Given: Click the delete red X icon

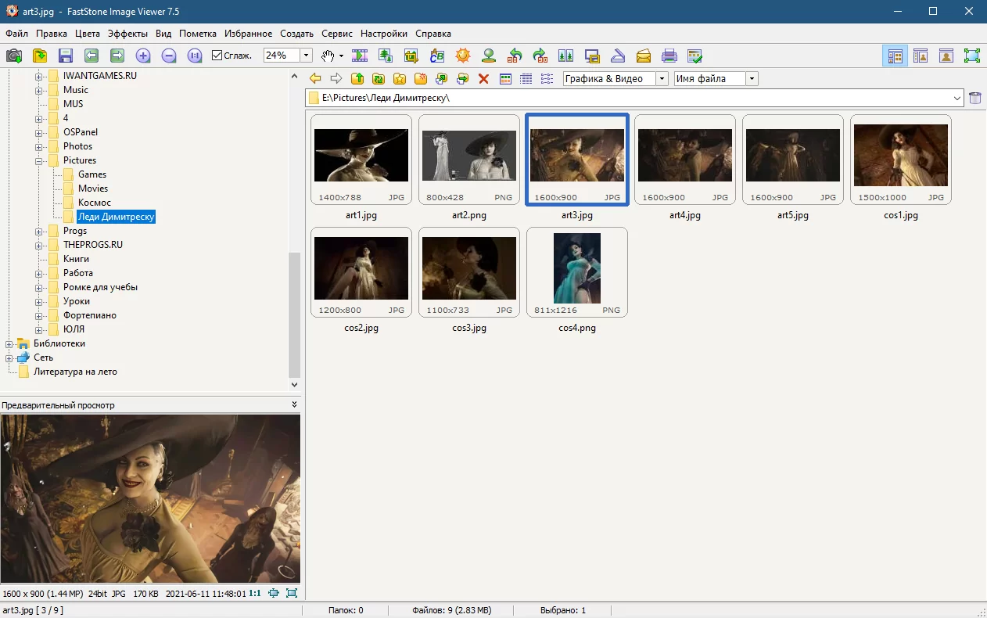Looking at the screenshot, I should coord(484,78).
